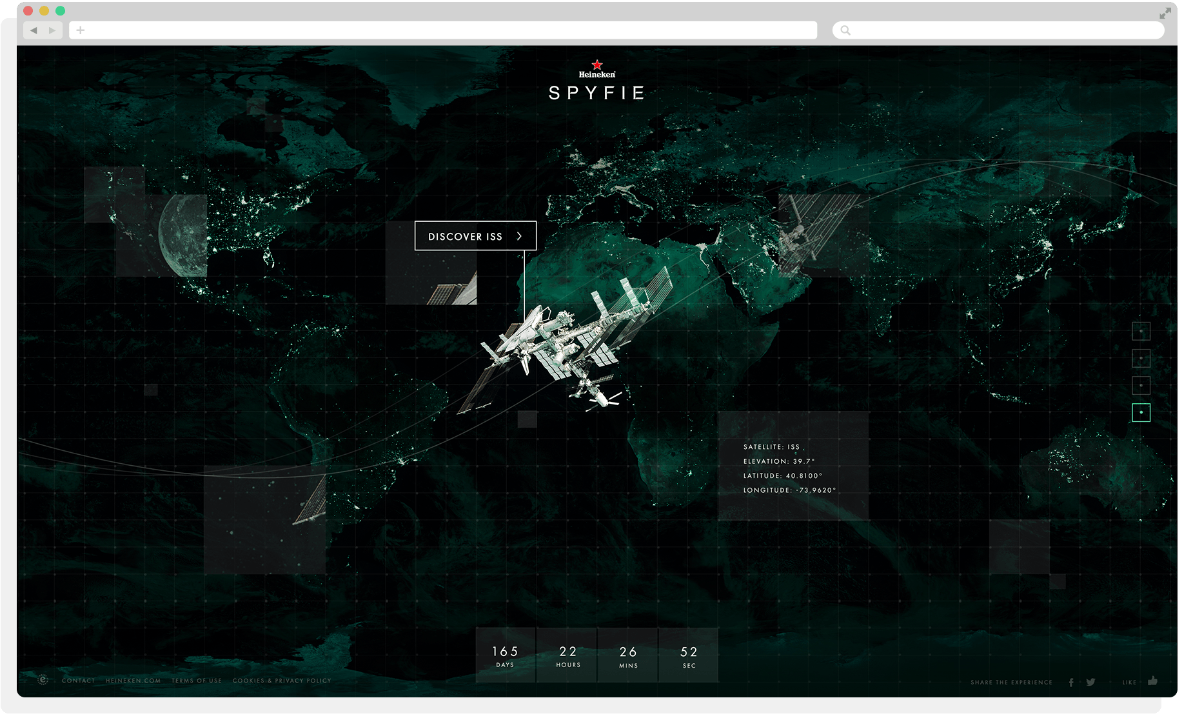Click the moon thumbnail tile
The image size is (1193, 718).
[161, 235]
